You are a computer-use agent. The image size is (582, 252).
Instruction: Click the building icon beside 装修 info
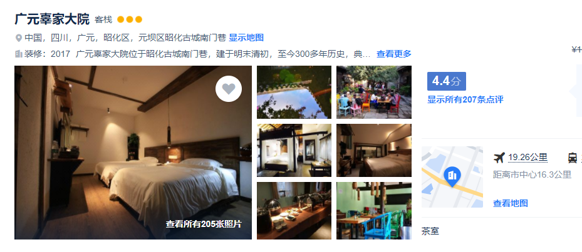19,54
